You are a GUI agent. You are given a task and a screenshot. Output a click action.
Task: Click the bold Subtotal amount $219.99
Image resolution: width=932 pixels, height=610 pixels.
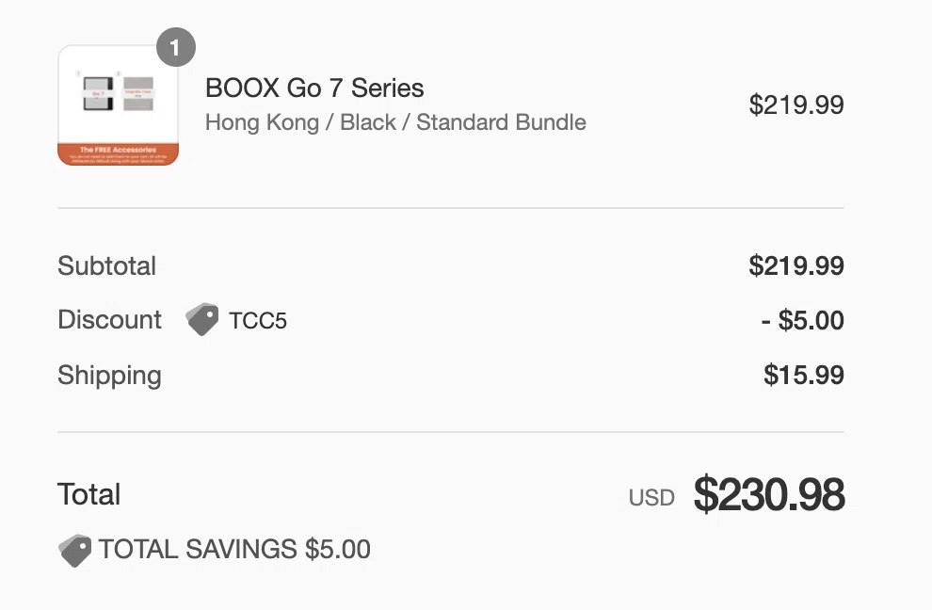[x=796, y=265]
